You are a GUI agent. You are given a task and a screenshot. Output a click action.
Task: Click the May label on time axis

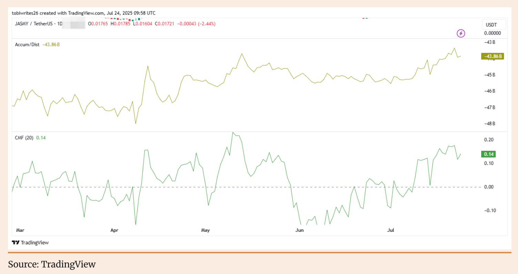point(206,230)
